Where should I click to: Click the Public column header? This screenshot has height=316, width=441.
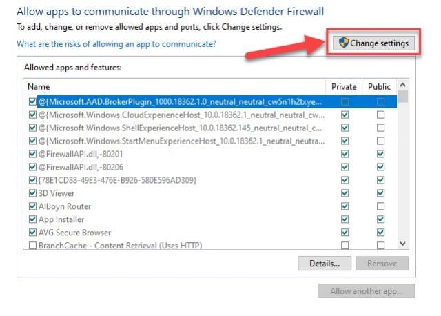point(379,87)
